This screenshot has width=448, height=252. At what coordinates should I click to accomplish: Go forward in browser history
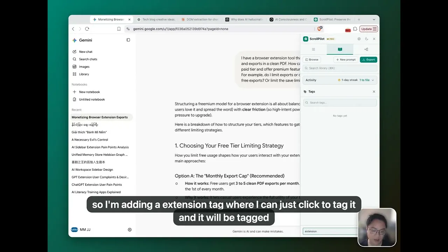(x=80, y=29)
